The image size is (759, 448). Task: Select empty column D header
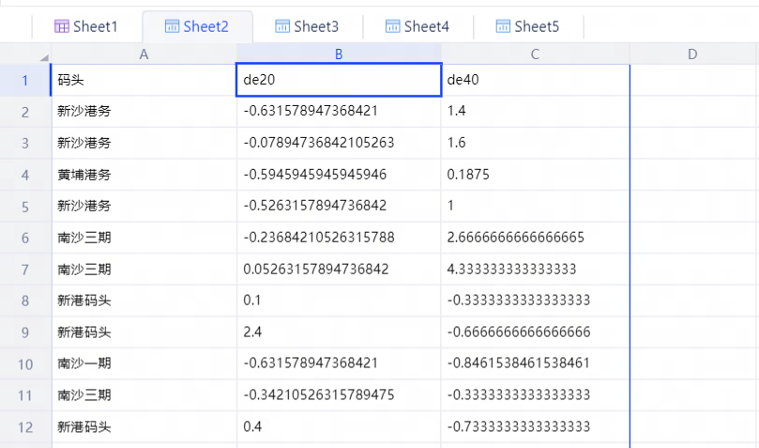692,54
